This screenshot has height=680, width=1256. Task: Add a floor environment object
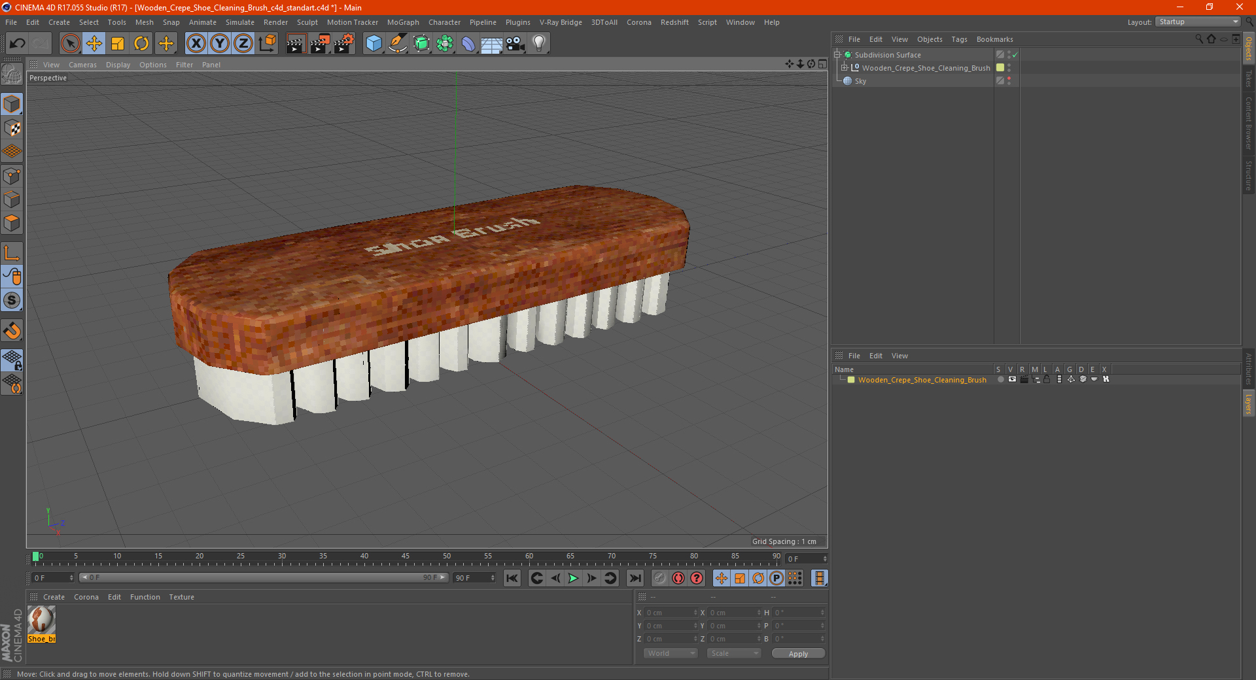491,44
